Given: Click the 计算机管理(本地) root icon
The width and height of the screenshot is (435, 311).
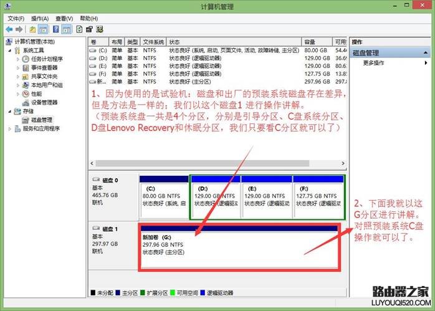Looking at the screenshot, I should point(9,42).
